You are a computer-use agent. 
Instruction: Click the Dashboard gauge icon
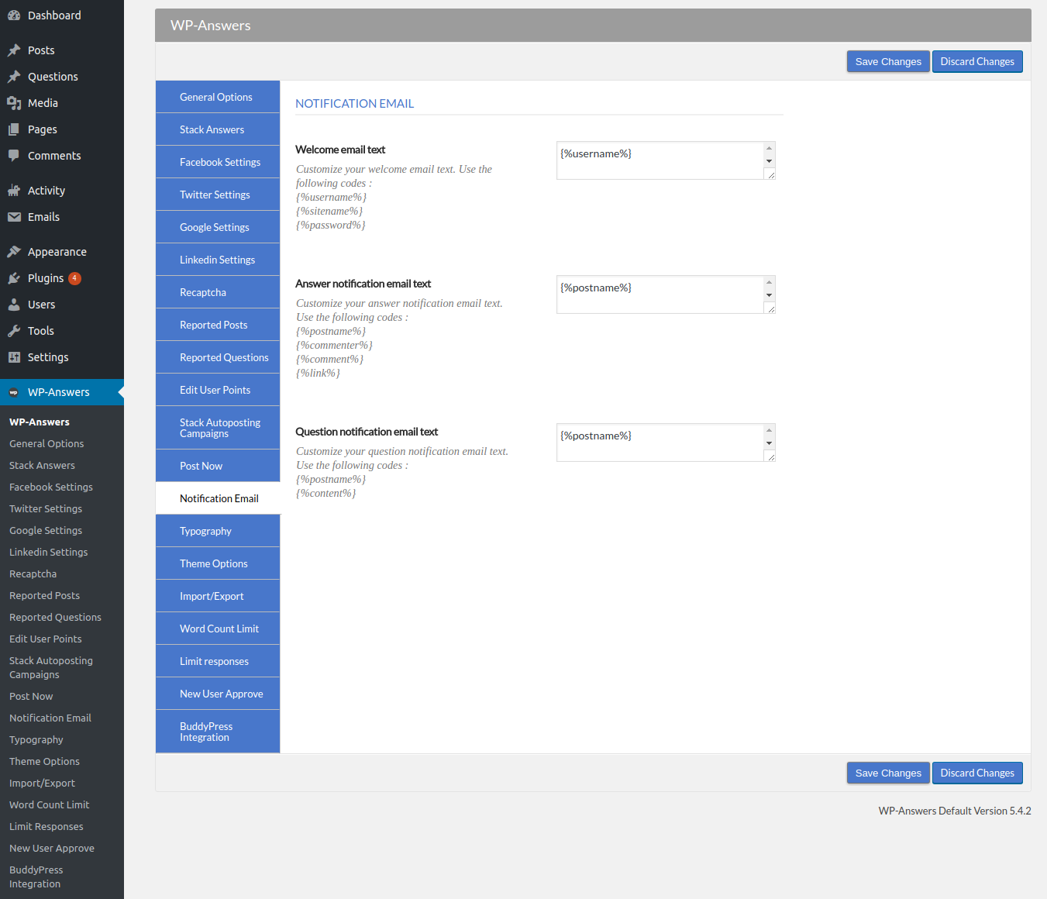click(x=14, y=15)
